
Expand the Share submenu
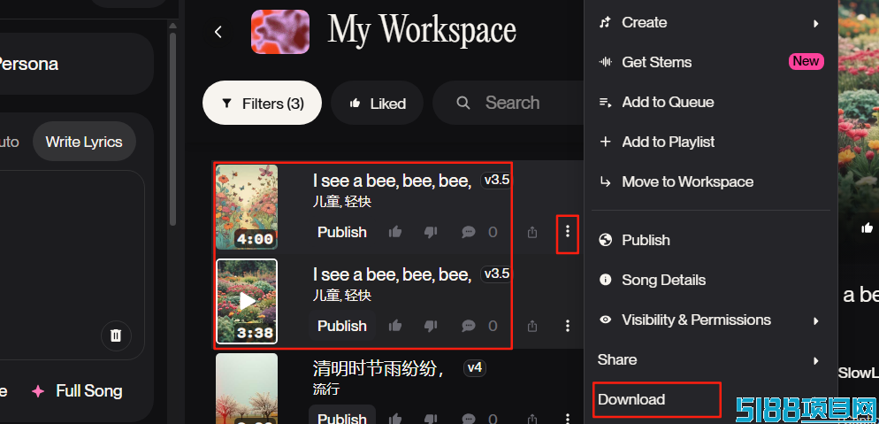coord(711,360)
